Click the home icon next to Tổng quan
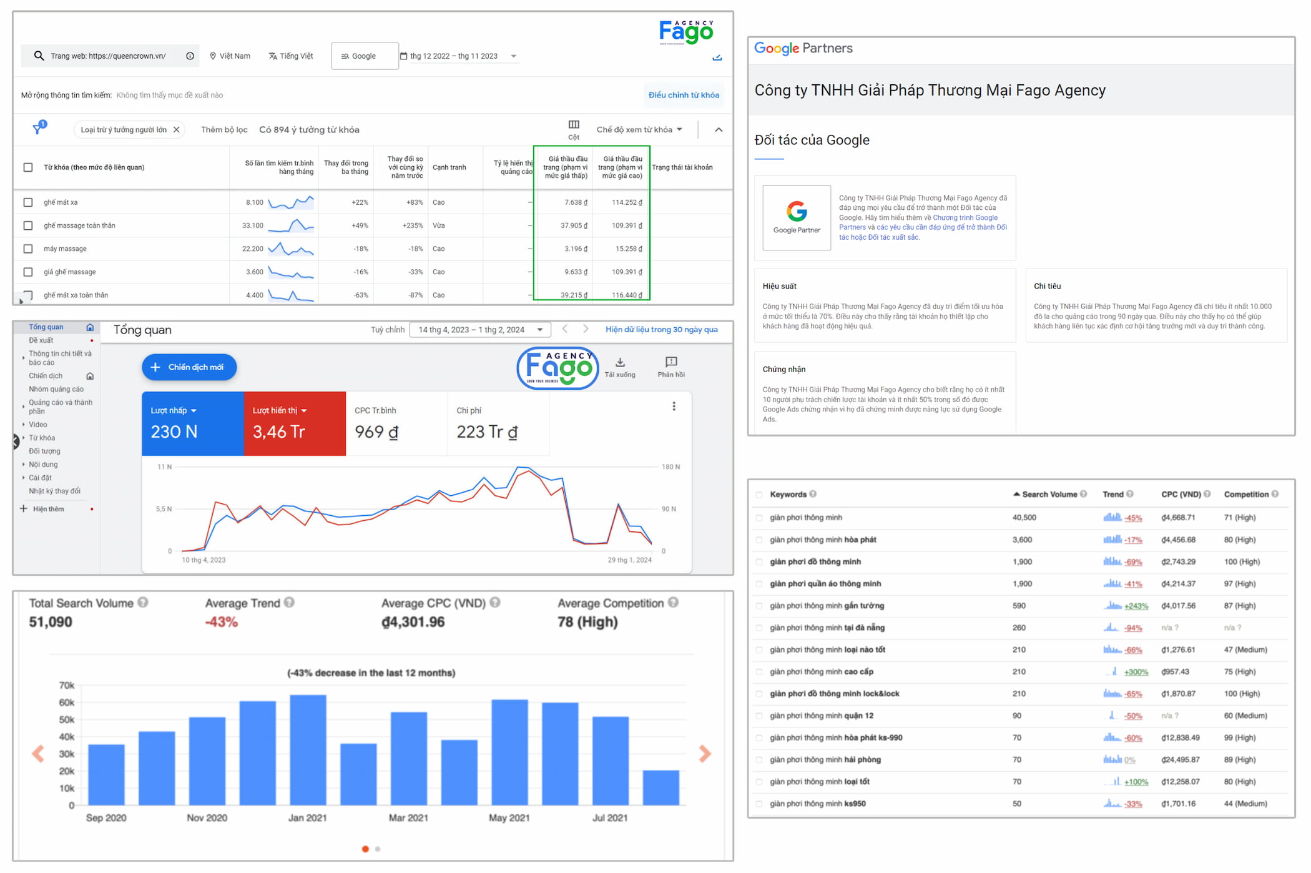 [x=90, y=327]
